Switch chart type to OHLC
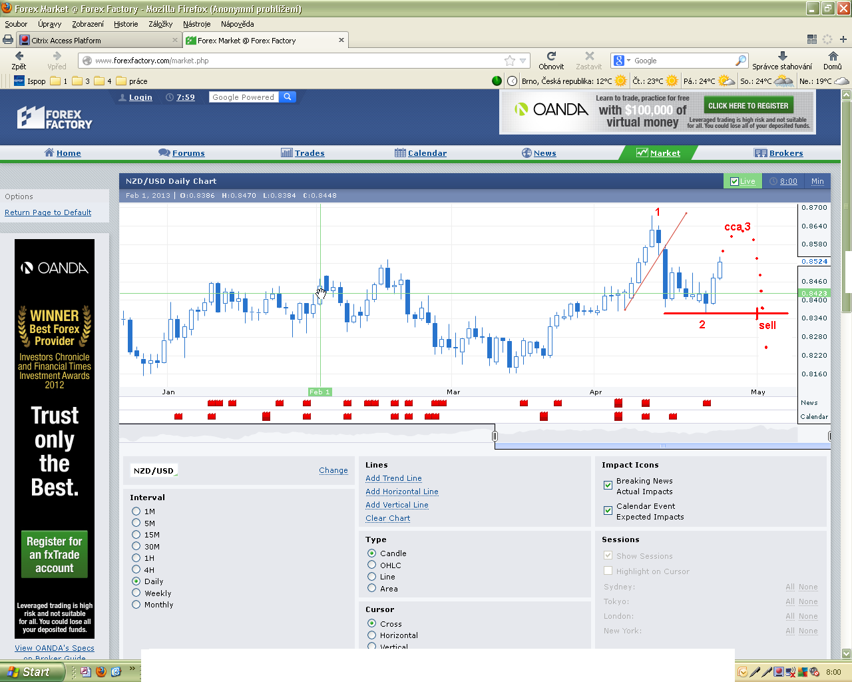The height and width of the screenshot is (682, 852). [372, 565]
